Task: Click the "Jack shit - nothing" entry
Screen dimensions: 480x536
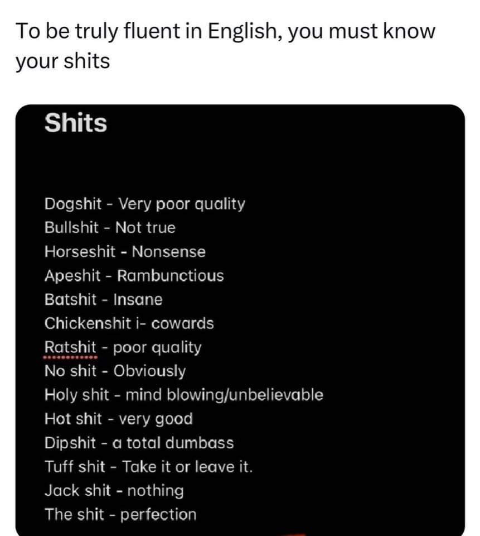Action: pos(114,491)
